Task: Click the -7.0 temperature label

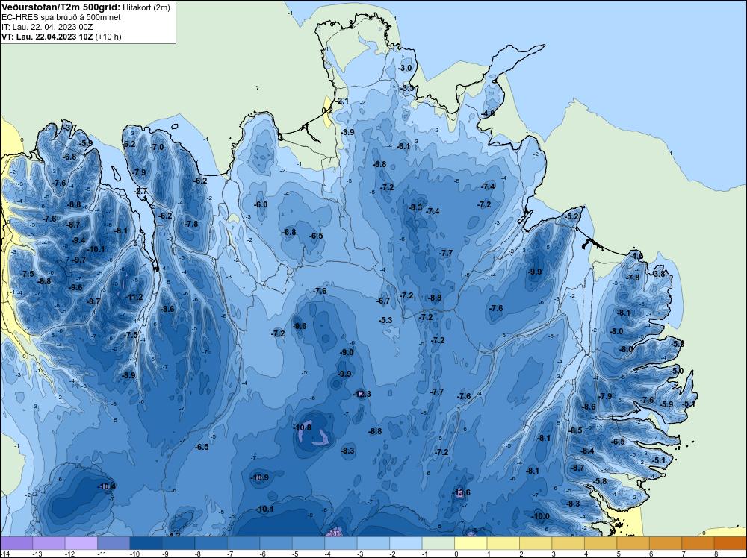Action: [157, 147]
